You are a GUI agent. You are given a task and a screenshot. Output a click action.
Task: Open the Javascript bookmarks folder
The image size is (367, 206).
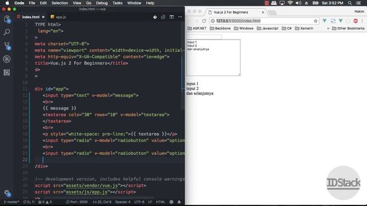[x=268, y=28]
